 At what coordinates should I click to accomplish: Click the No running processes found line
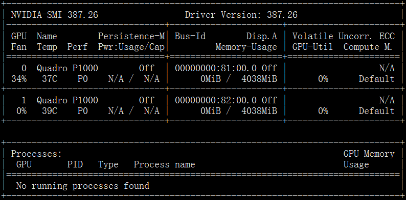pos(83,186)
